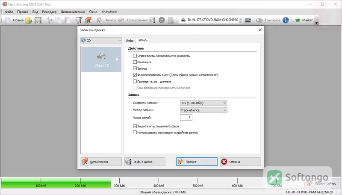
Task: Click the HL-DT-ST DVD-RAM GH22NP20 status bar entry
Action: coord(309,192)
